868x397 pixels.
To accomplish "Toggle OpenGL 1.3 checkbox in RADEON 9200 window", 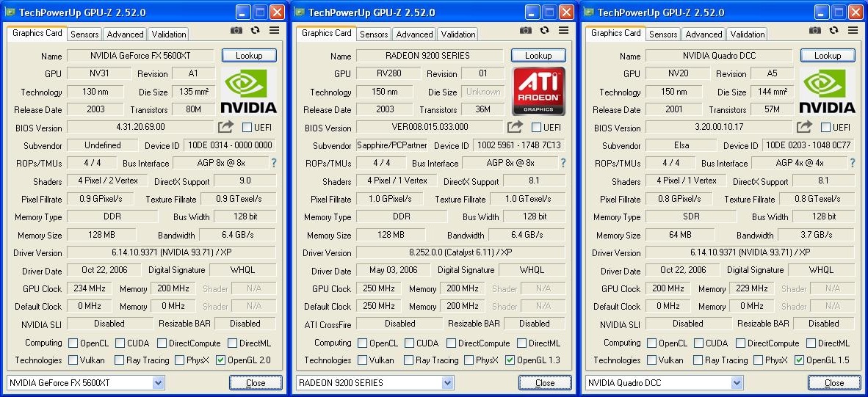I will [x=510, y=360].
